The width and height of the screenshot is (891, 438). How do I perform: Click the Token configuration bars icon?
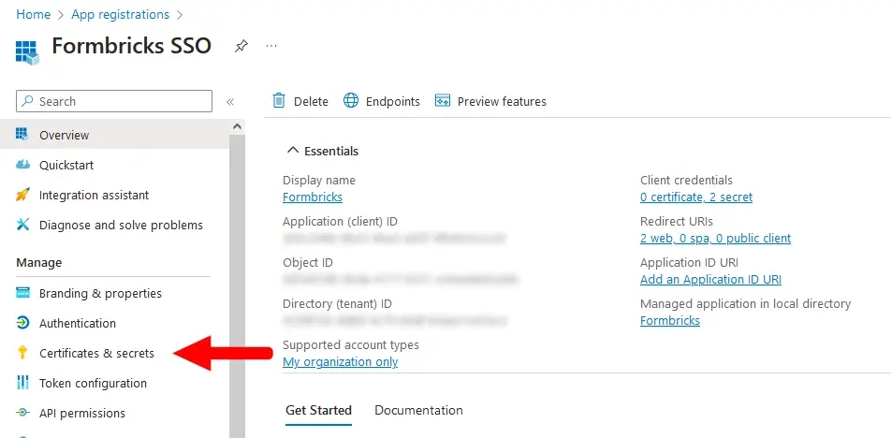coord(22,383)
